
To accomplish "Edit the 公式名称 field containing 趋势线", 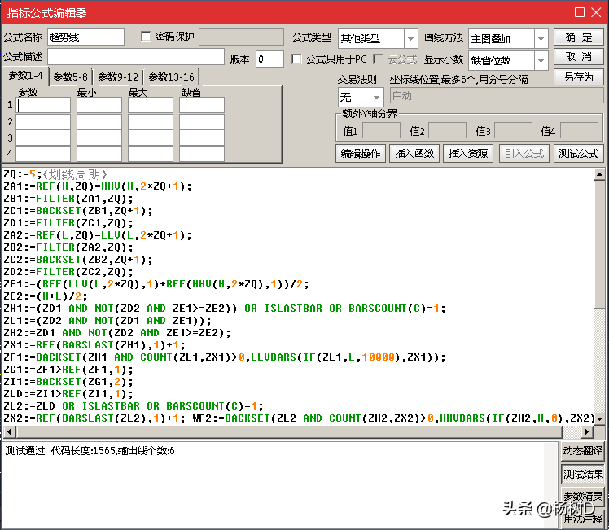I will coord(85,37).
